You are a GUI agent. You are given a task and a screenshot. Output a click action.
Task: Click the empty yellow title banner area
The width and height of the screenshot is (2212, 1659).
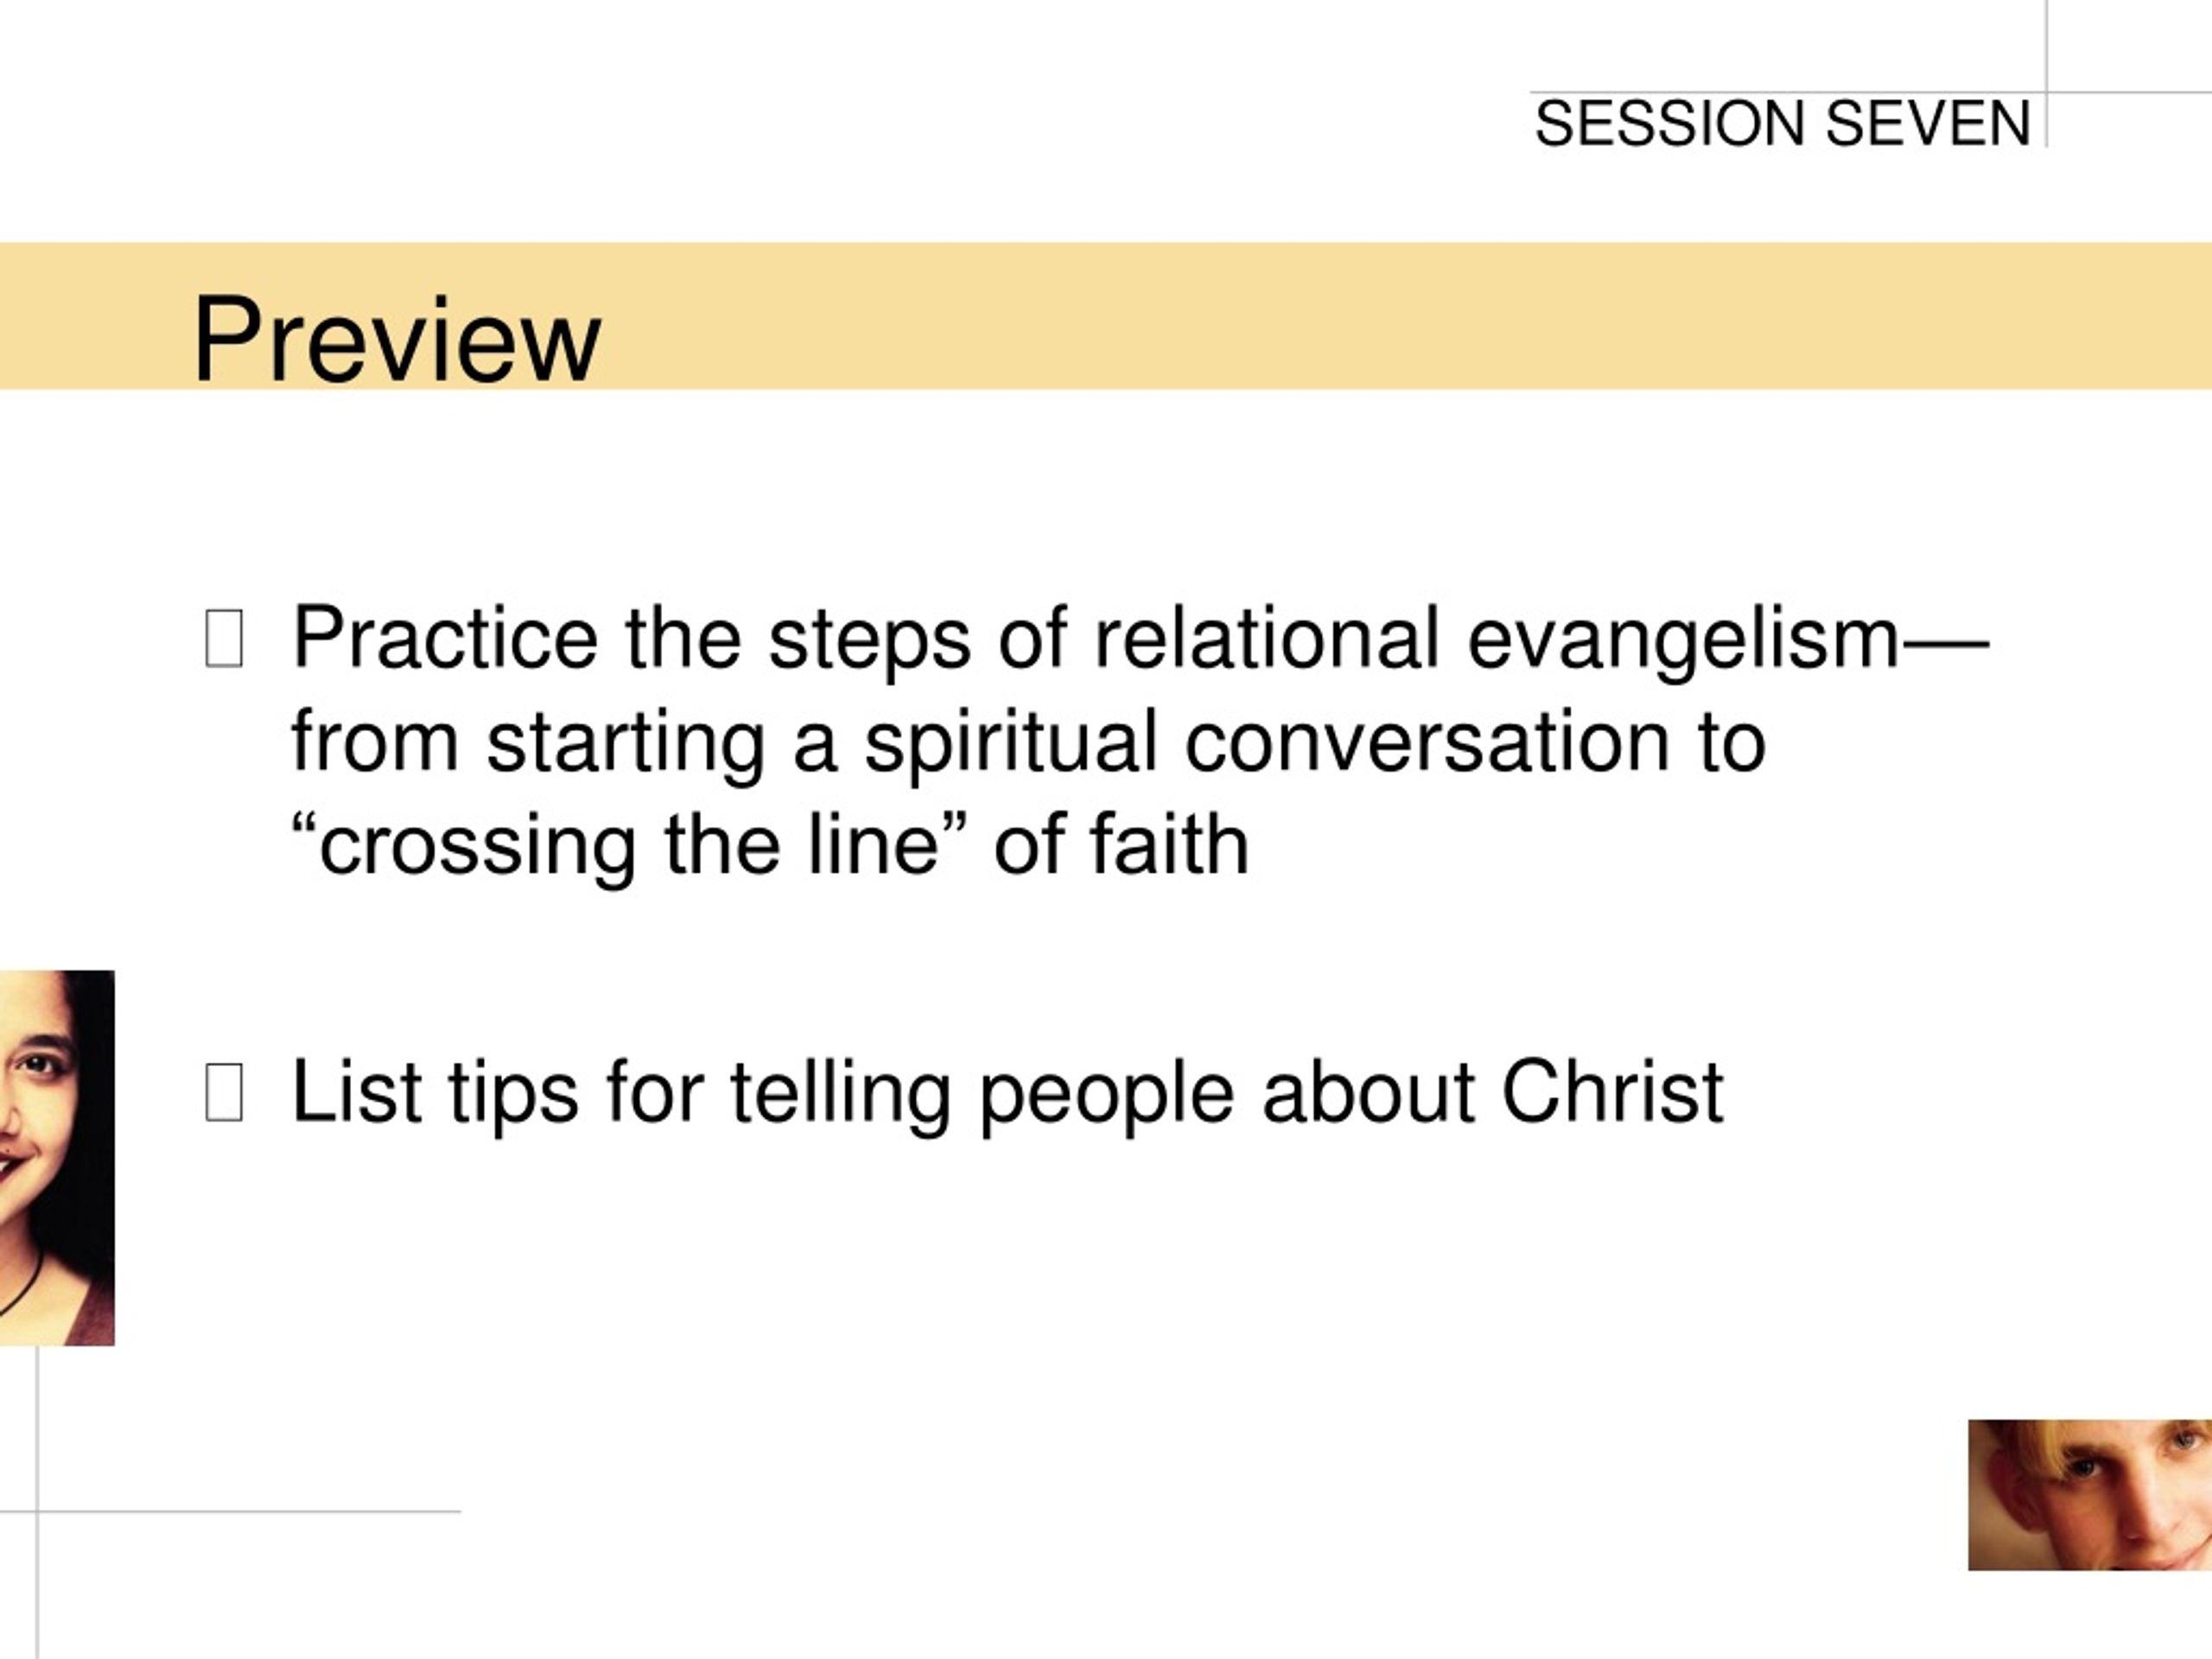pyautogui.click(x=1400, y=316)
